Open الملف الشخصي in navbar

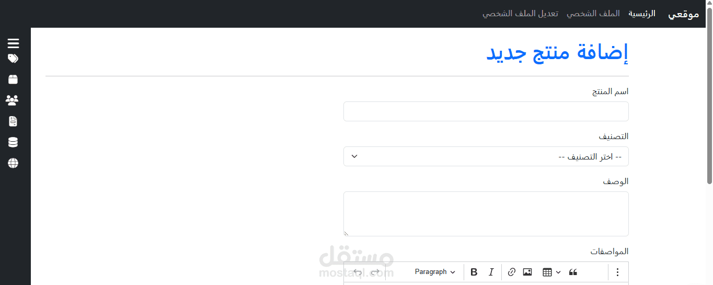(x=593, y=14)
